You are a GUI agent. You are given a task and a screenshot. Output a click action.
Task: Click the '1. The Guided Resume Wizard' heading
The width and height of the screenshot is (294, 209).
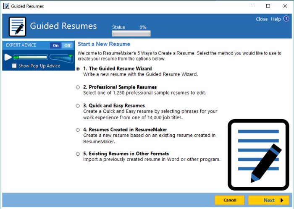pos(118,68)
